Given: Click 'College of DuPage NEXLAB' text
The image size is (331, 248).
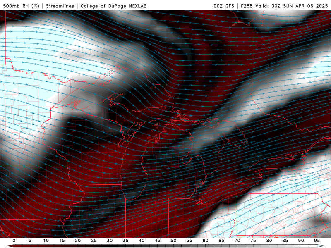Looking at the screenshot, I should coord(113,6).
